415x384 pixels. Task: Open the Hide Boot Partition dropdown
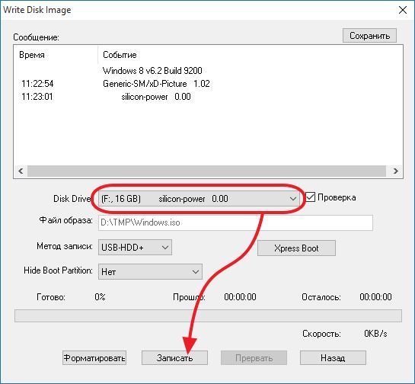tap(150, 272)
